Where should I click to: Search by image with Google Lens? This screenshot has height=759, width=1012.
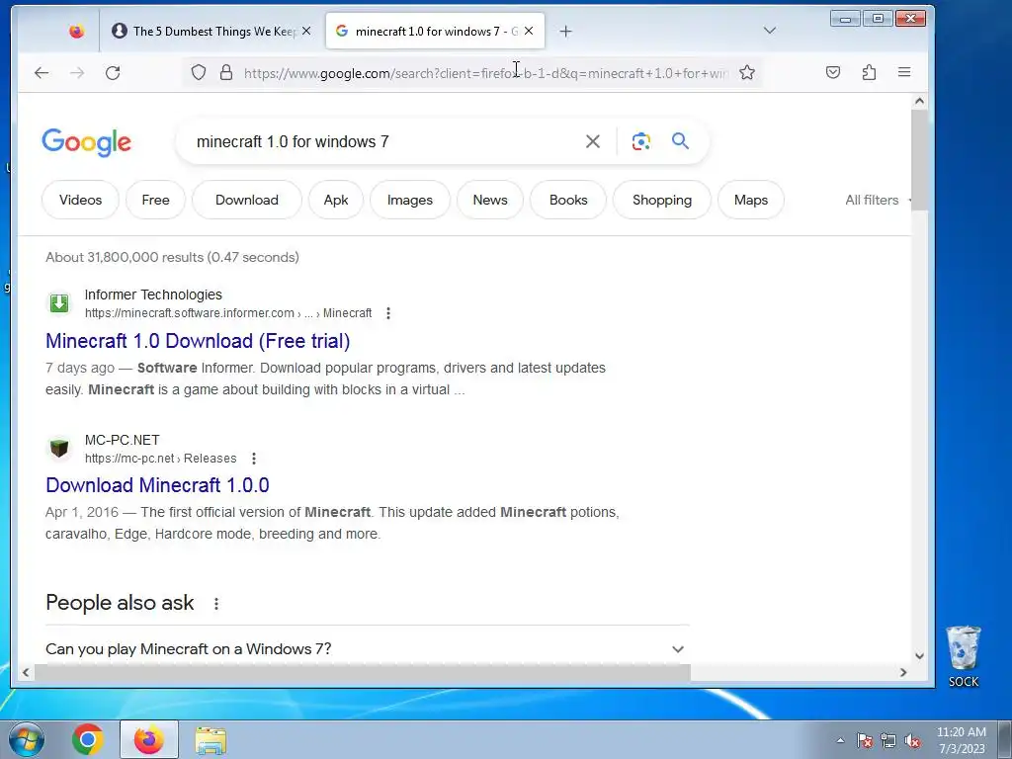(640, 141)
